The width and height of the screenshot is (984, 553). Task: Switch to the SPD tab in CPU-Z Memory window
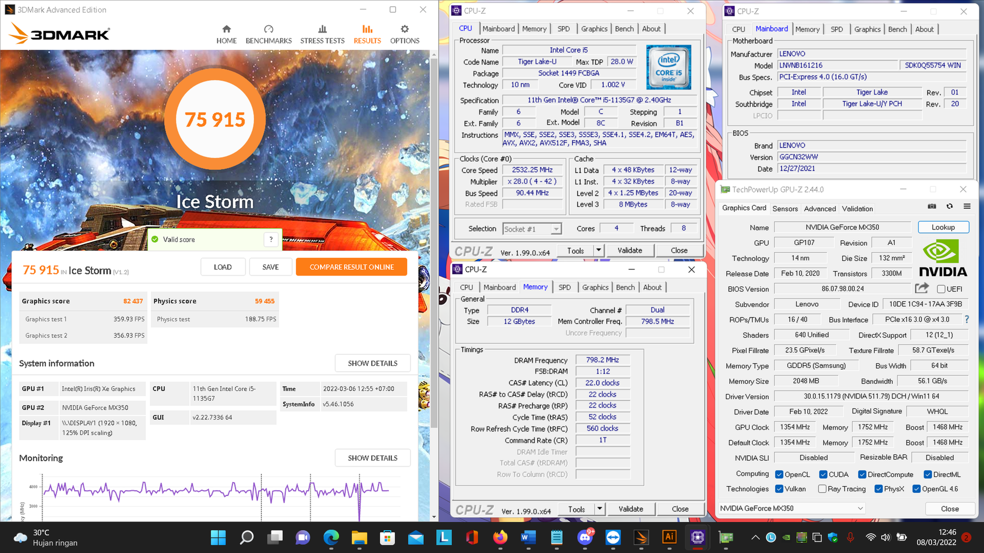(564, 287)
